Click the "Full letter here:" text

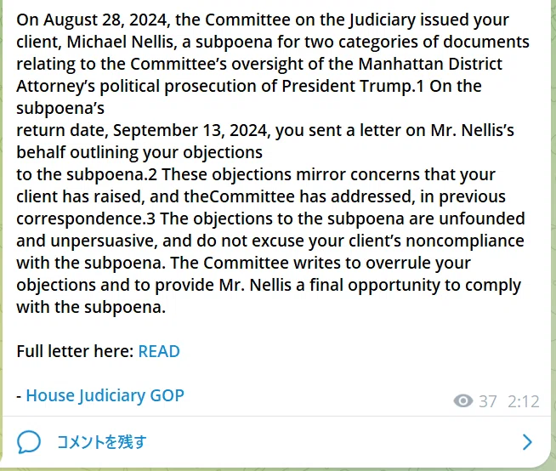(75, 351)
